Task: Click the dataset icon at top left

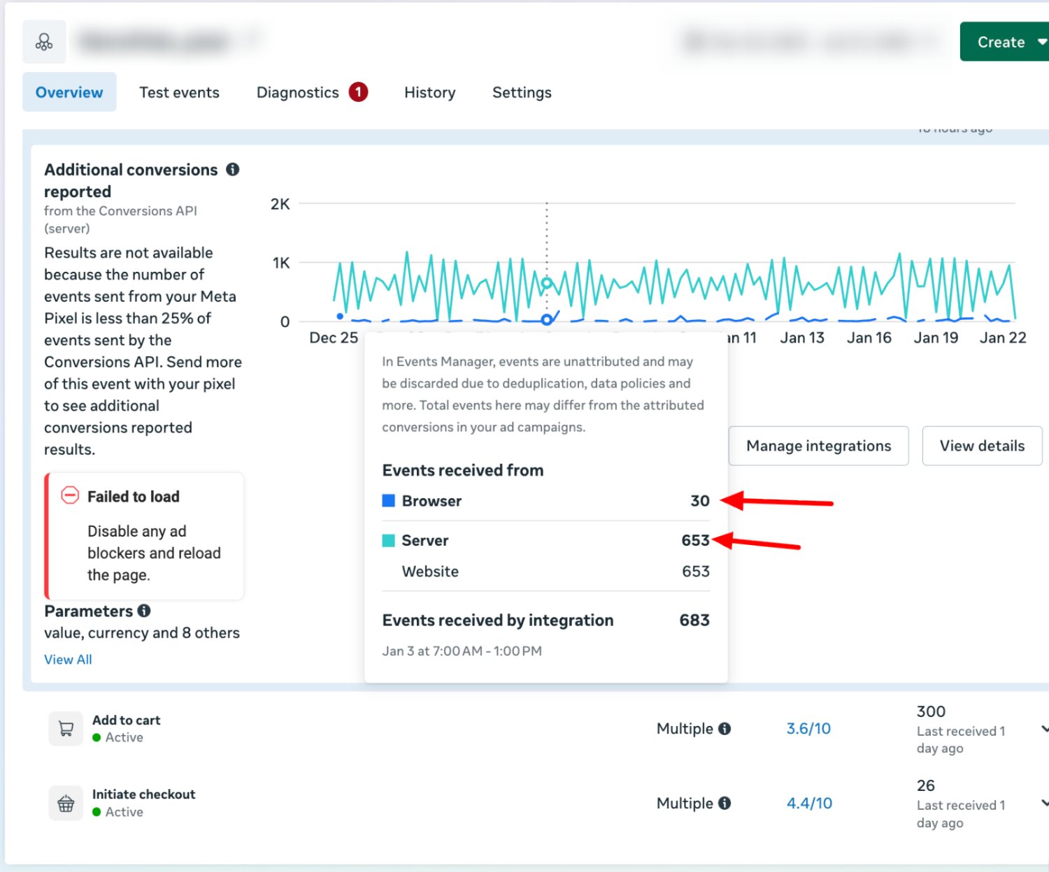Action: tap(44, 42)
